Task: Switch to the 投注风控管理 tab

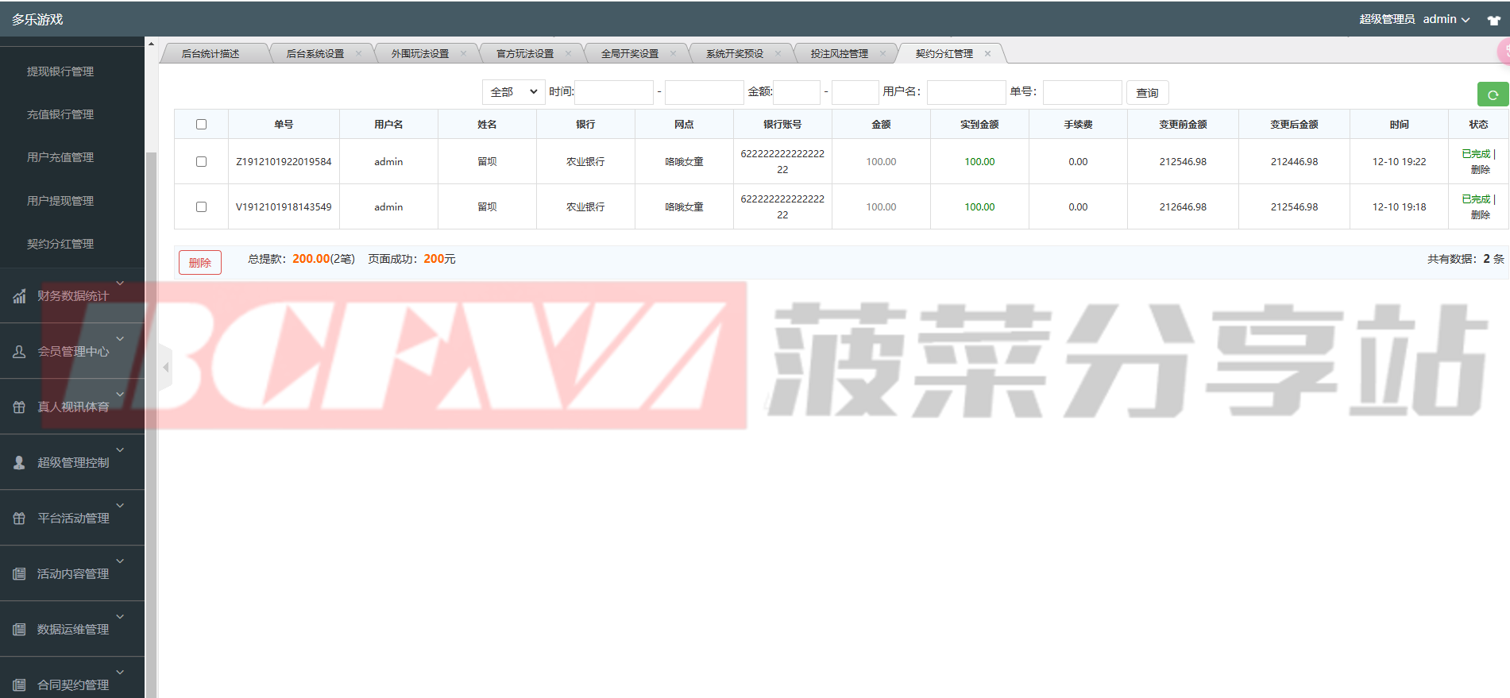Action: coord(839,54)
